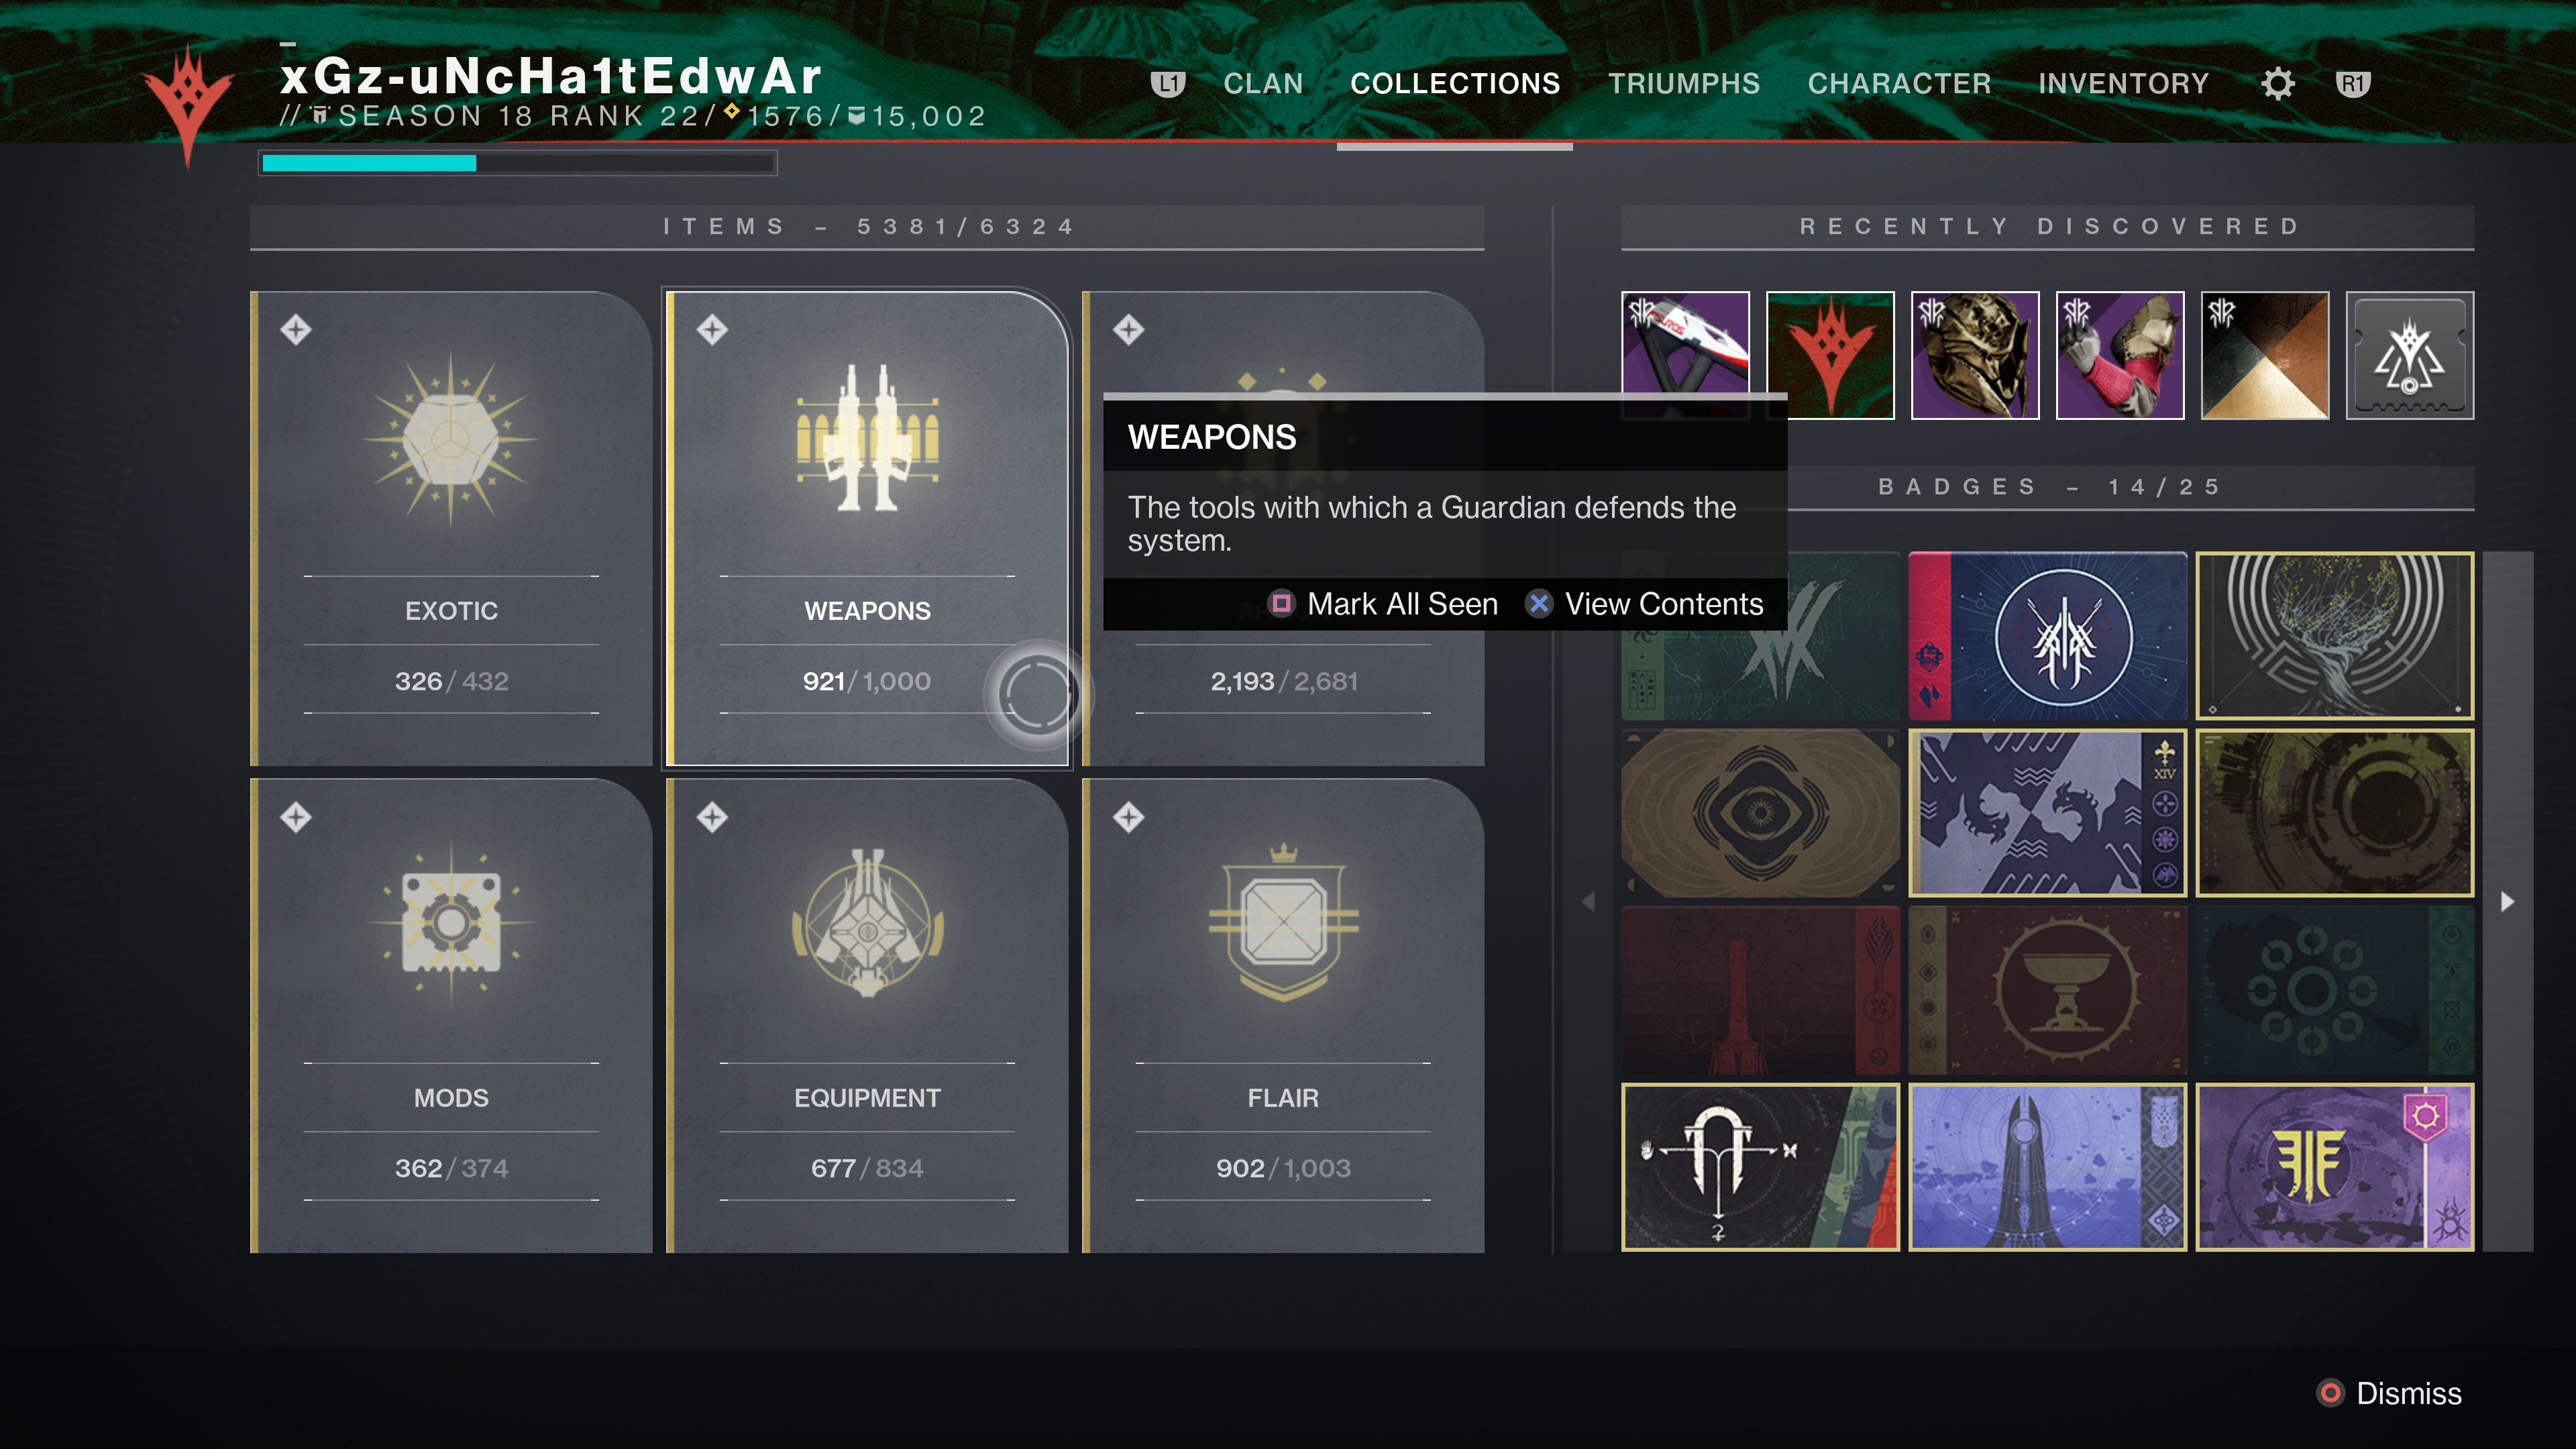Click the season rank progress bar
2576x1449 pixels.
click(518, 163)
